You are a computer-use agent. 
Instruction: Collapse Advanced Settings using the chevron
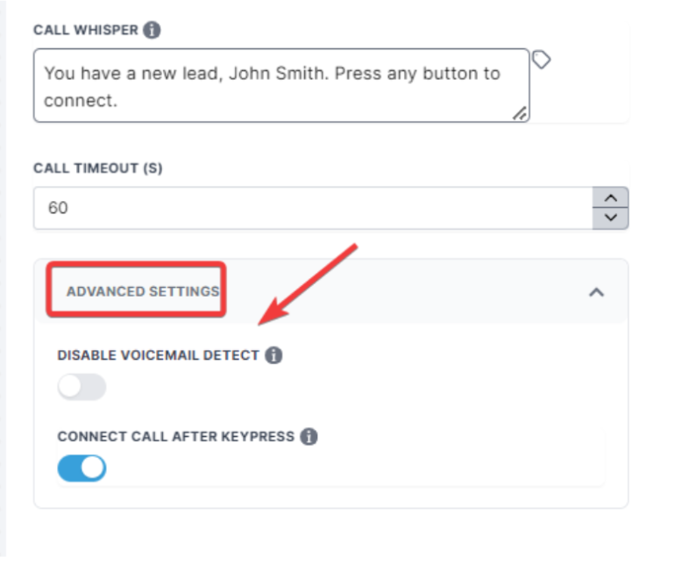(596, 292)
